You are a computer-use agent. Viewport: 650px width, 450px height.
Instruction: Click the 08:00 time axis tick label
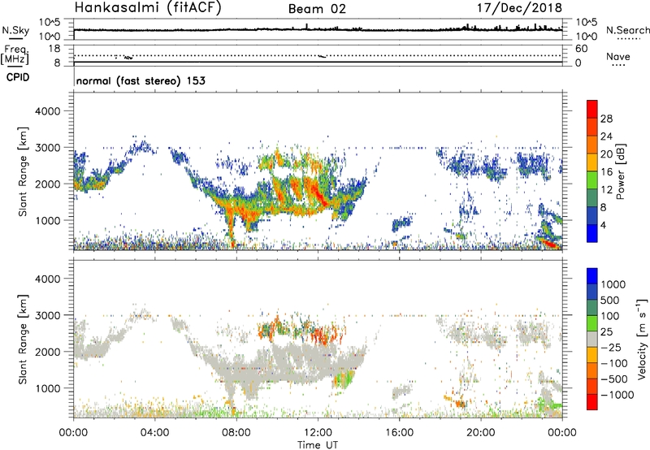pyautogui.click(x=236, y=432)
